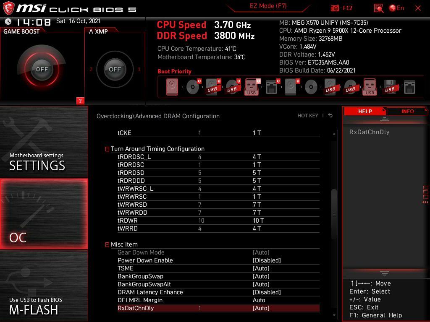Select the UEFI USB CD/DVD boot icon
This screenshot has height=322, width=430.
233,87
